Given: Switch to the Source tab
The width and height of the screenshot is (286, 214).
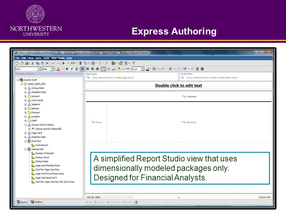Looking at the screenshot, I should click(22, 202).
